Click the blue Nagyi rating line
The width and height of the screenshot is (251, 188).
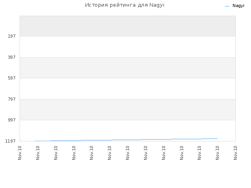[x=126, y=140]
